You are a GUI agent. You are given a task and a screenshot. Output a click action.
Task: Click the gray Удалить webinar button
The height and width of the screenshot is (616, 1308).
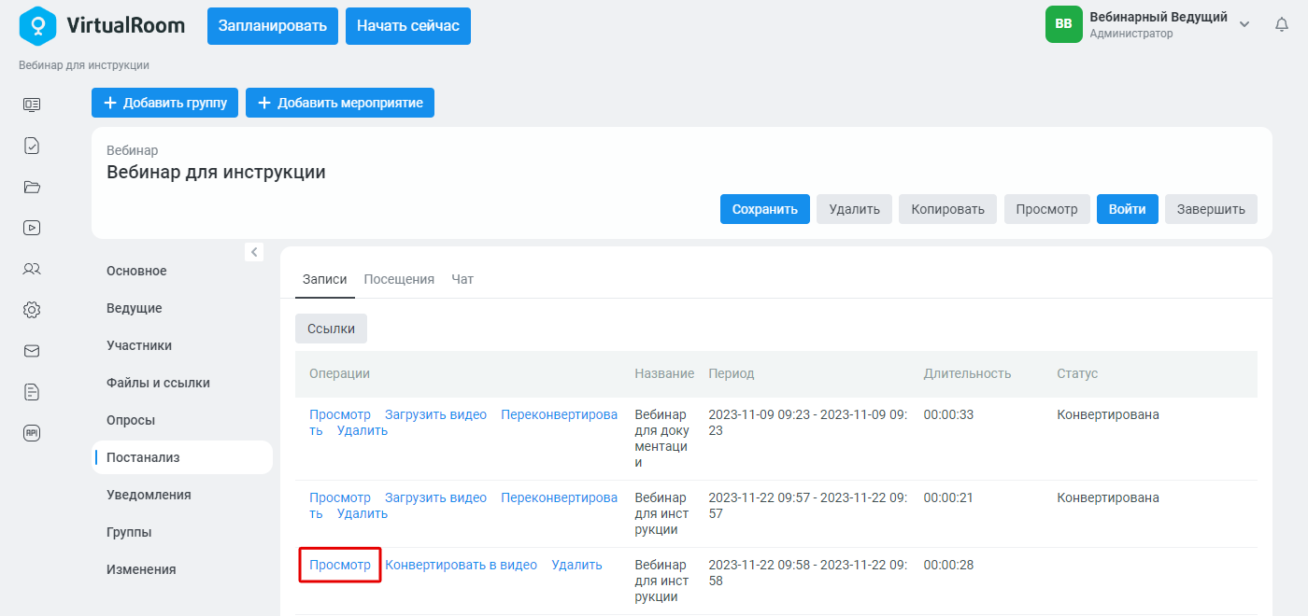point(855,209)
